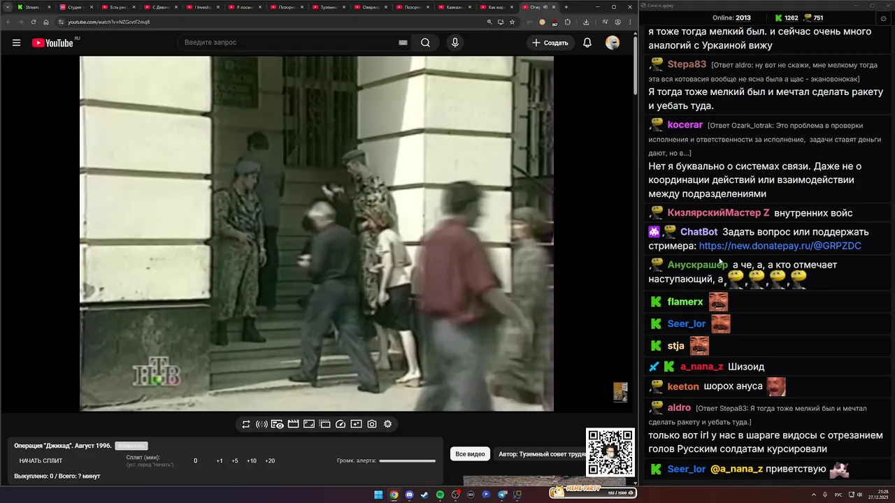Click the clapperboard icon under the video
The image size is (895, 503).
293,424
